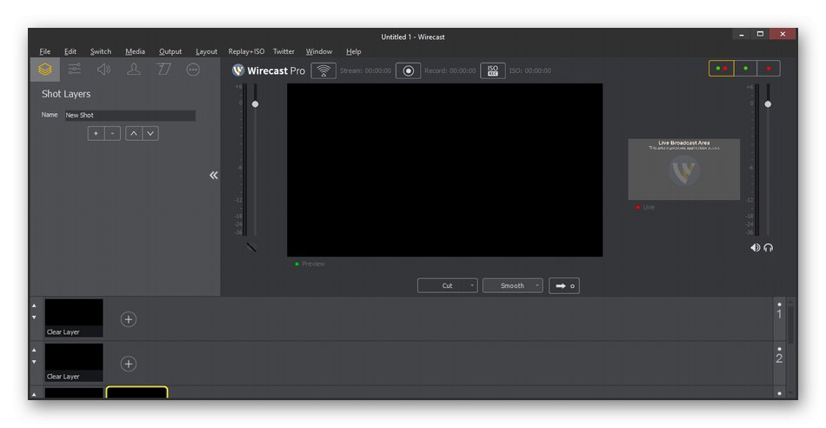This screenshot has height=428, width=826.
Task: Click the Record: 00:00:00 timer text
Action: pyautogui.click(x=450, y=70)
